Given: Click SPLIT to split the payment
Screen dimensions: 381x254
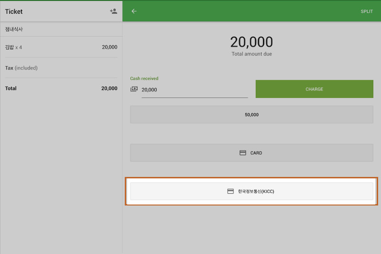Looking at the screenshot, I should [x=367, y=11].
